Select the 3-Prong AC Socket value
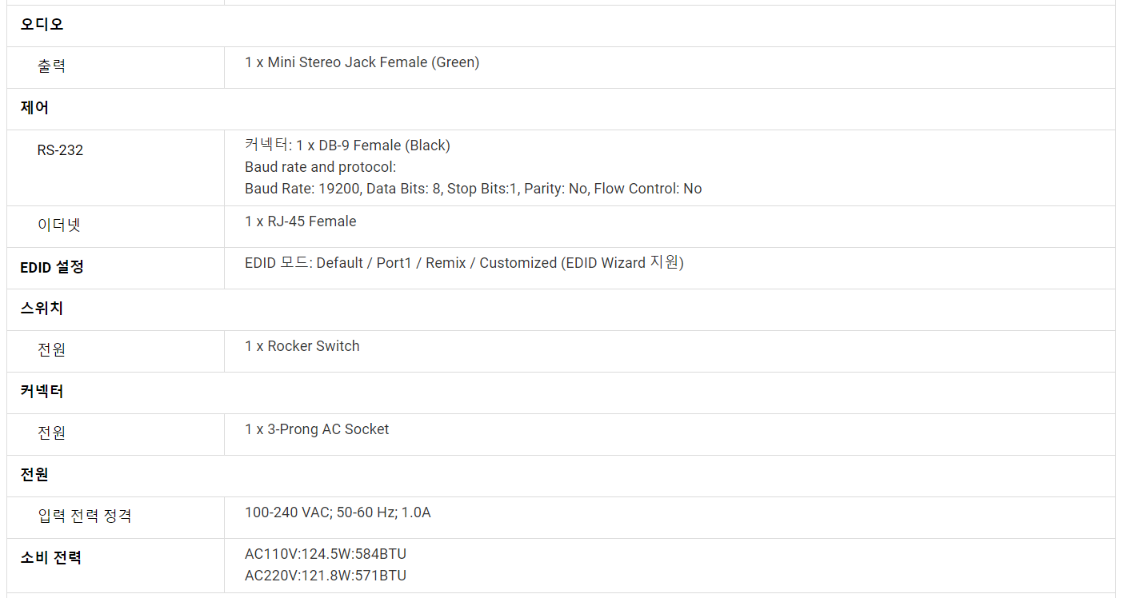Image resolution: width=1124 pixels, height=598 pixels. click(317, 429)
